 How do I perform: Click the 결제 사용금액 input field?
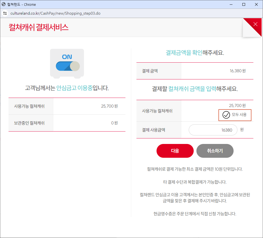(x=213, y=130)
